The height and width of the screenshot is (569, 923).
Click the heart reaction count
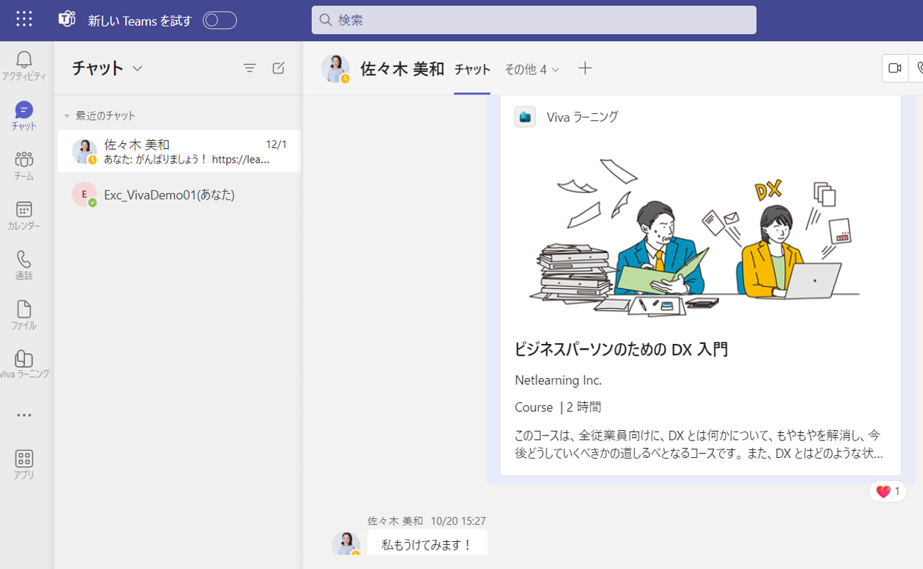(888, 492)
